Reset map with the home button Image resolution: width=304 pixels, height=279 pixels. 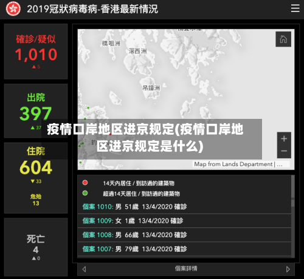click(283, 39)
